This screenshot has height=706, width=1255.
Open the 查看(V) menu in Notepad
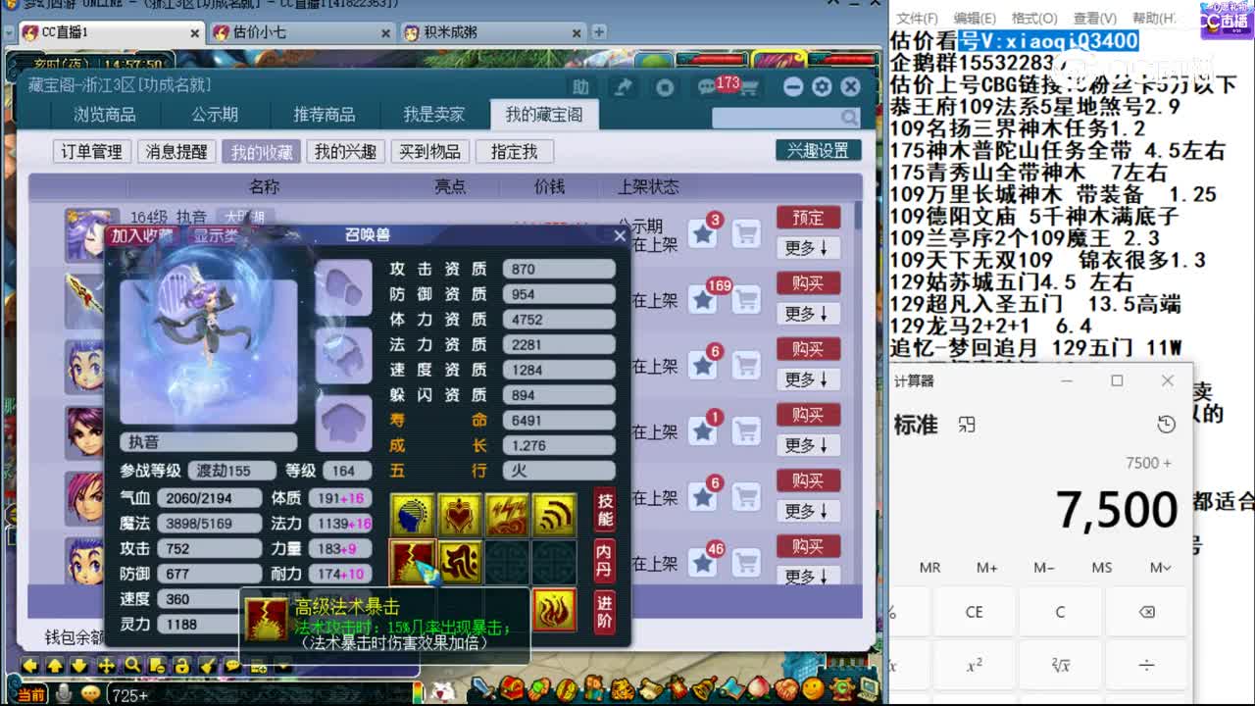coord(1094,18)
